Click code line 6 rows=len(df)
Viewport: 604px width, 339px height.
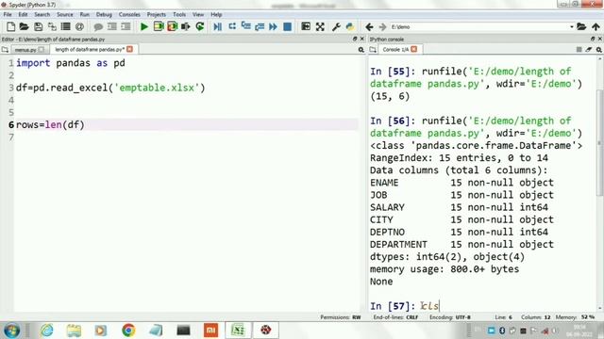pyautogui.click(x=50, y=125)
